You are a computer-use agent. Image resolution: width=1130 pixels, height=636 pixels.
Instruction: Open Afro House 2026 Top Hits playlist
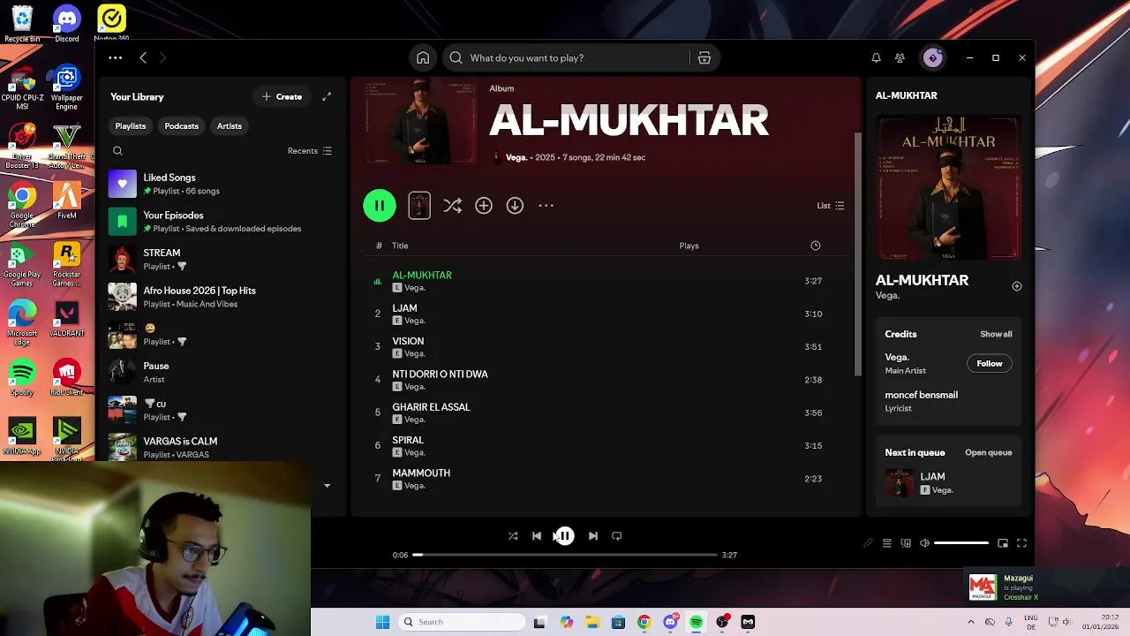coord(221,297)
